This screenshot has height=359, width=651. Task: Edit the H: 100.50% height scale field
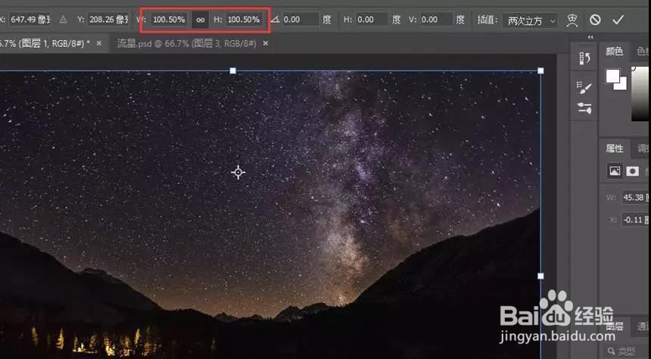tap(244, 20)
